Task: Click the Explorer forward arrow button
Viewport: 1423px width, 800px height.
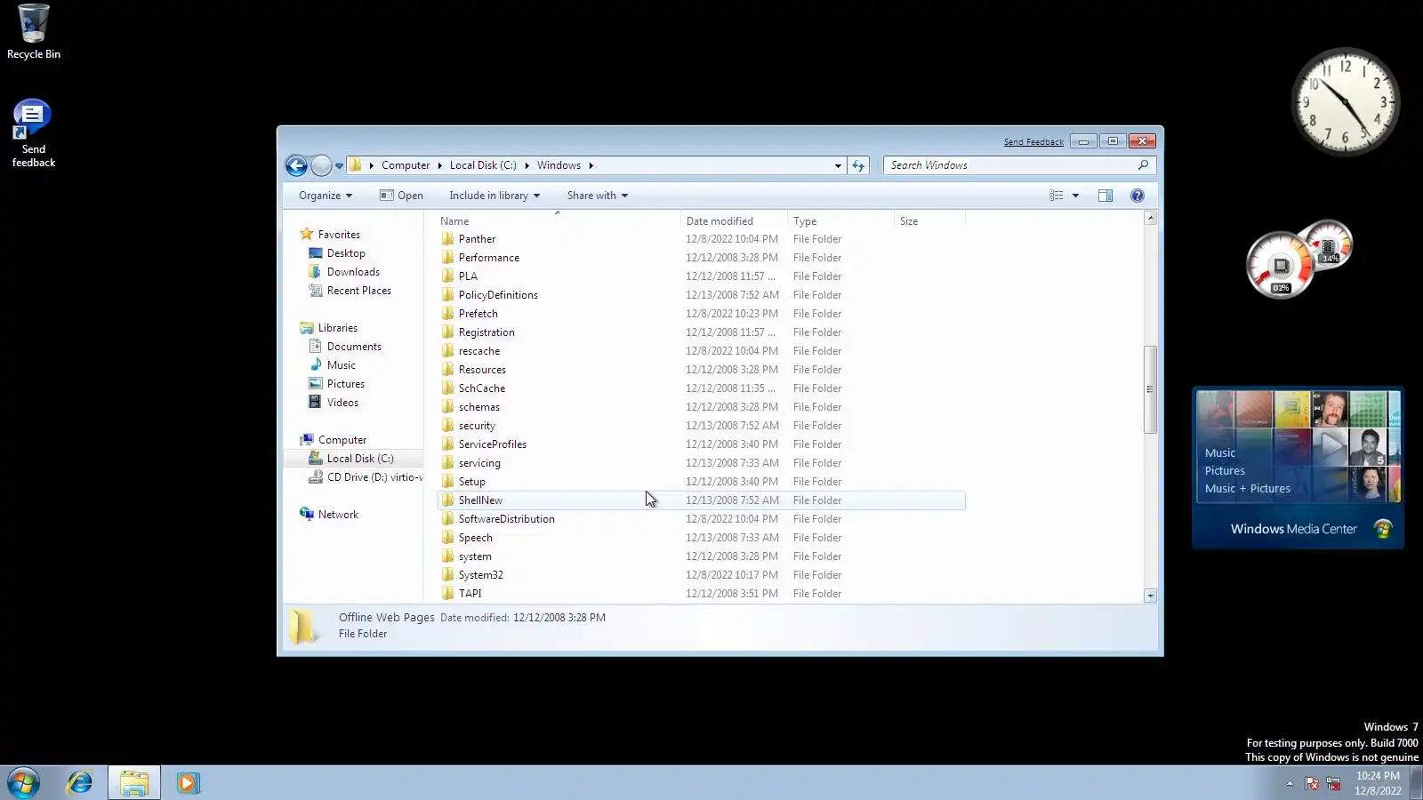Action: 321,165
